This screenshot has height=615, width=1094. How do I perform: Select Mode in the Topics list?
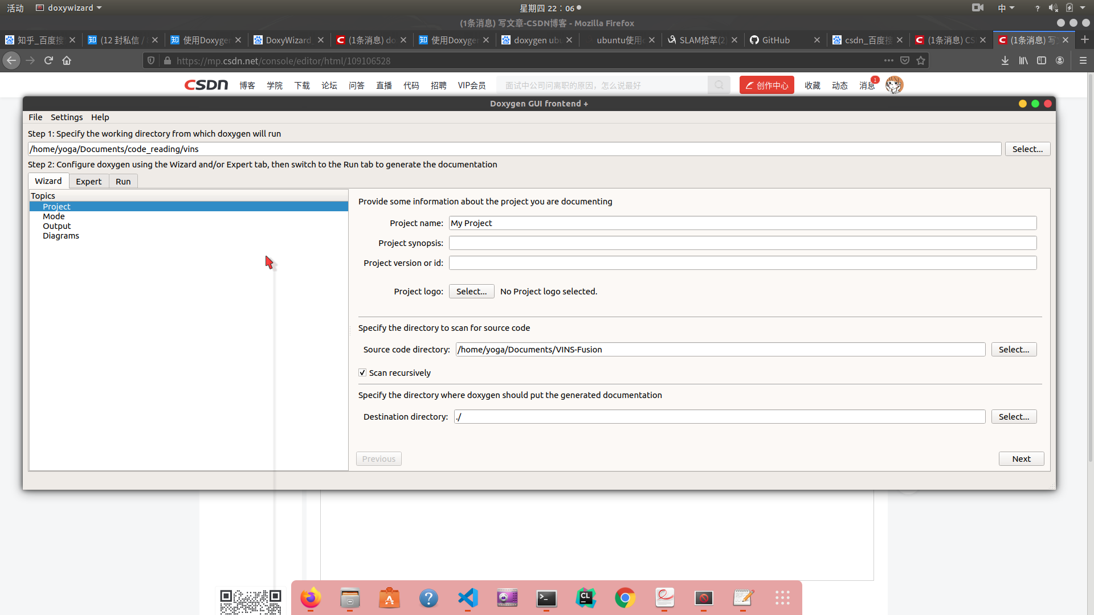click(54, 216)
